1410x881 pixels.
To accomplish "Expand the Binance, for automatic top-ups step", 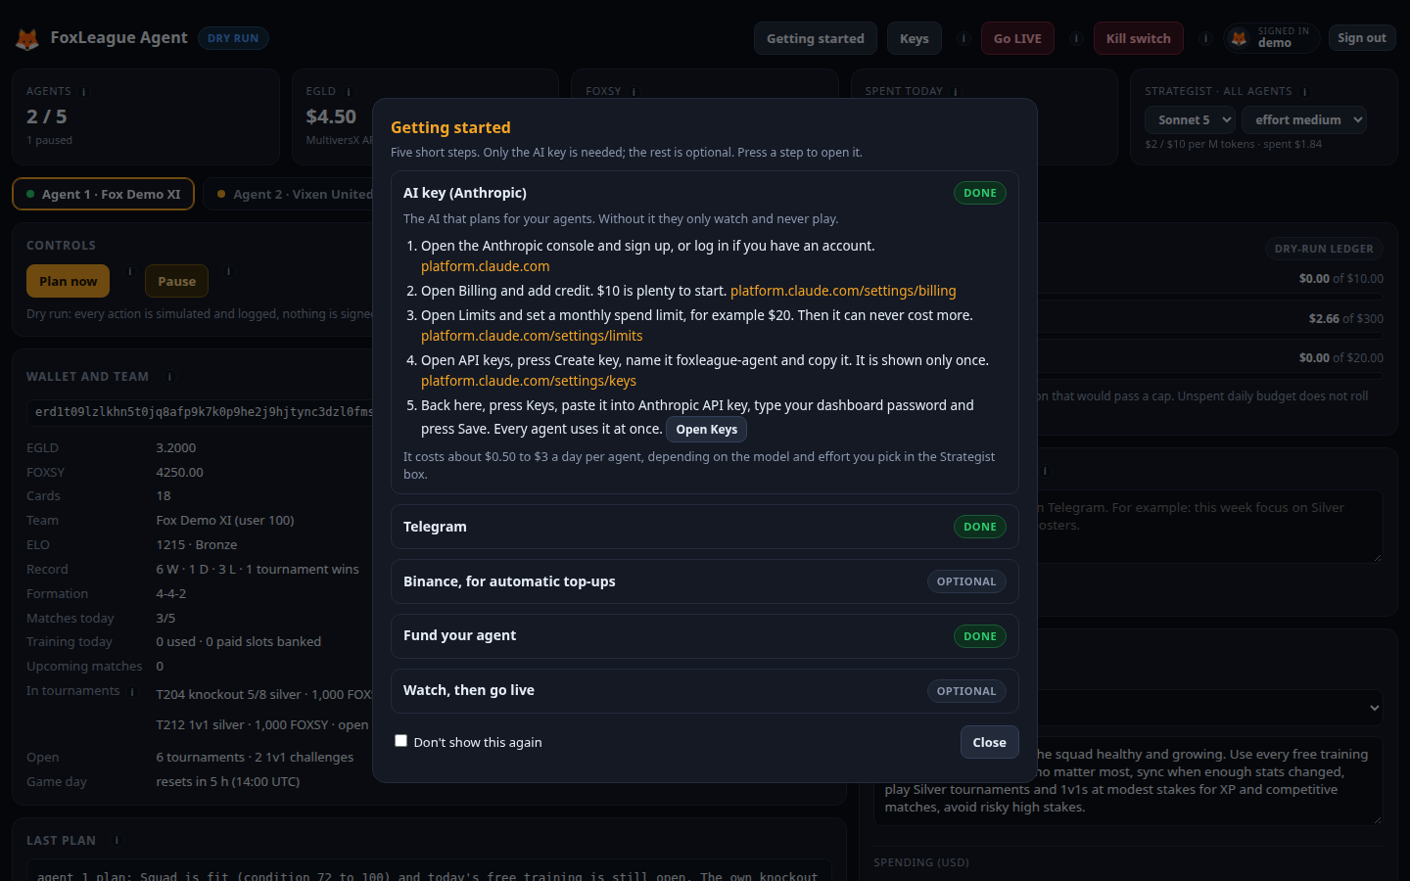I will tap(705, 581).
